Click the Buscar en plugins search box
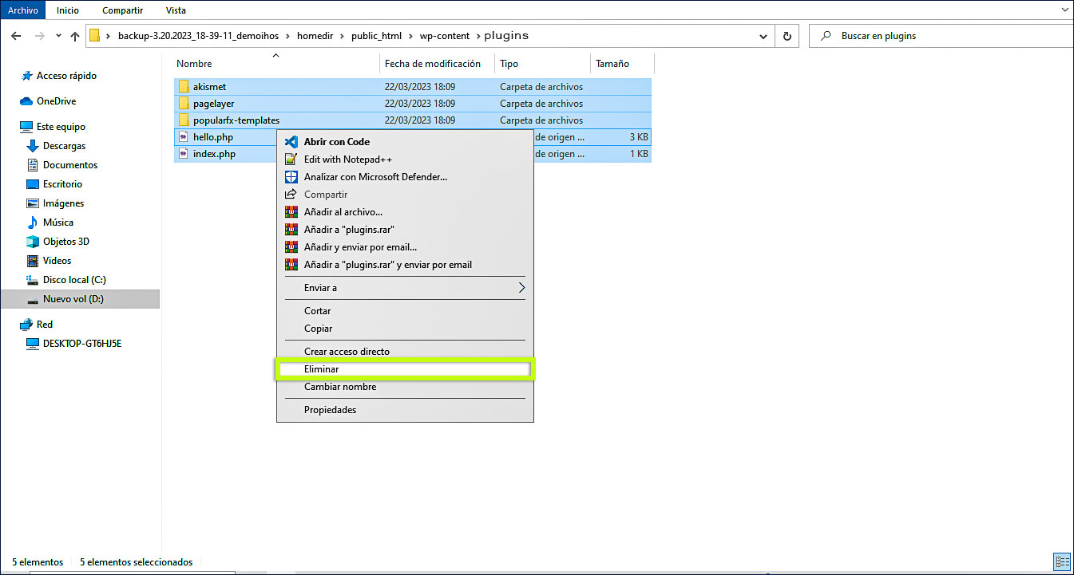The width and height of the screenshot is (1074, 575). 942,36
